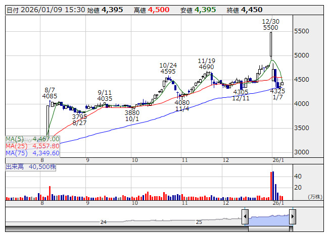Click the scrollbar thumb under the navigator
The image size is (330, 237).
(268, 230)
